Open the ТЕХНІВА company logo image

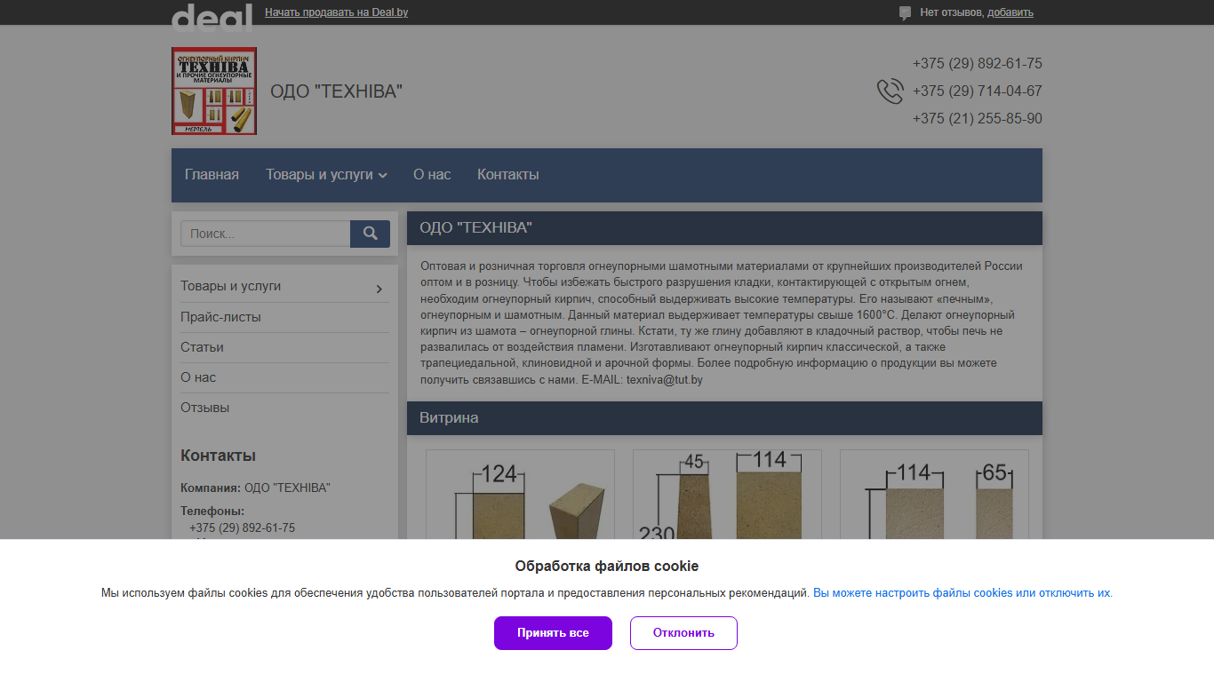pos(214,91)
